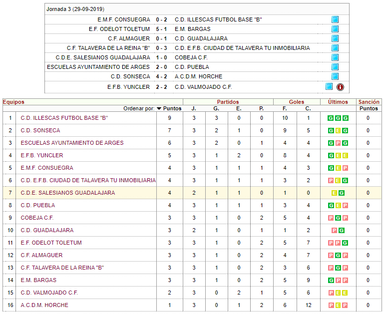Sort table by J. column header
Image resolution: width=383 pixels, height=315 pixels.
click(x=194, y=108)
